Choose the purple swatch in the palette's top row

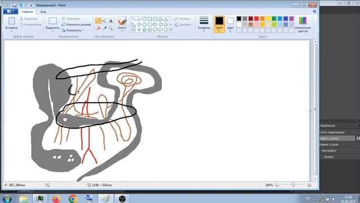tap(291, 19)
